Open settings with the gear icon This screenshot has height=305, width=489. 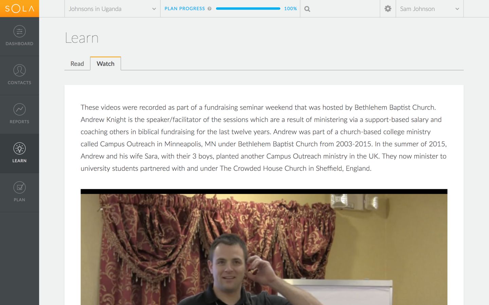tap(388, 9)
